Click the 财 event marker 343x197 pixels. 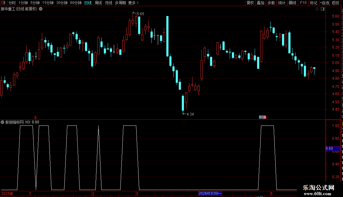[260, 117]
